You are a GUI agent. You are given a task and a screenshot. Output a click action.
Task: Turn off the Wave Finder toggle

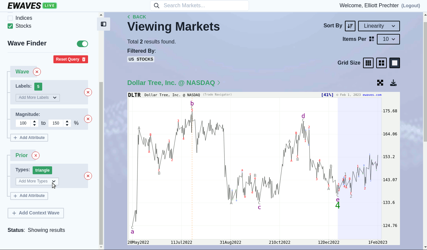(x=82, y=44)
